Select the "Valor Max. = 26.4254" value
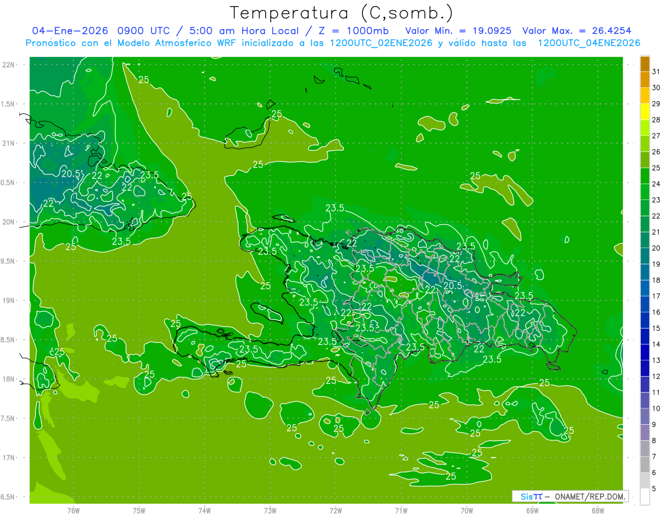The image size is (671, 518). pyautogui.click(x=578, y=31)
